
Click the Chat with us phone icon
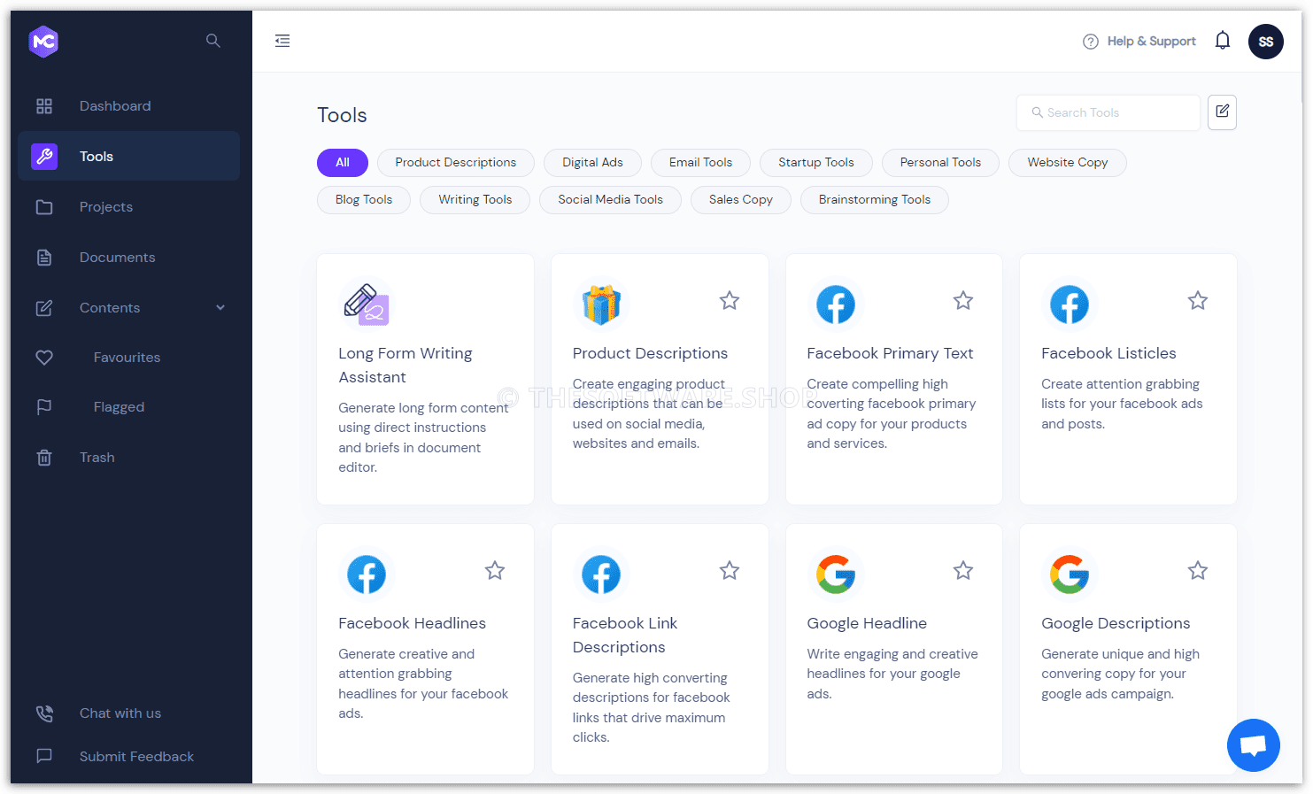(x=44, y=713)
